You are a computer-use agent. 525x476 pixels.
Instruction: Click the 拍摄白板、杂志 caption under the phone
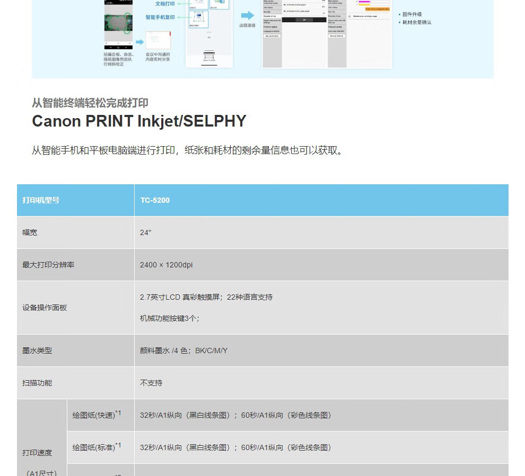coord(119,59)
